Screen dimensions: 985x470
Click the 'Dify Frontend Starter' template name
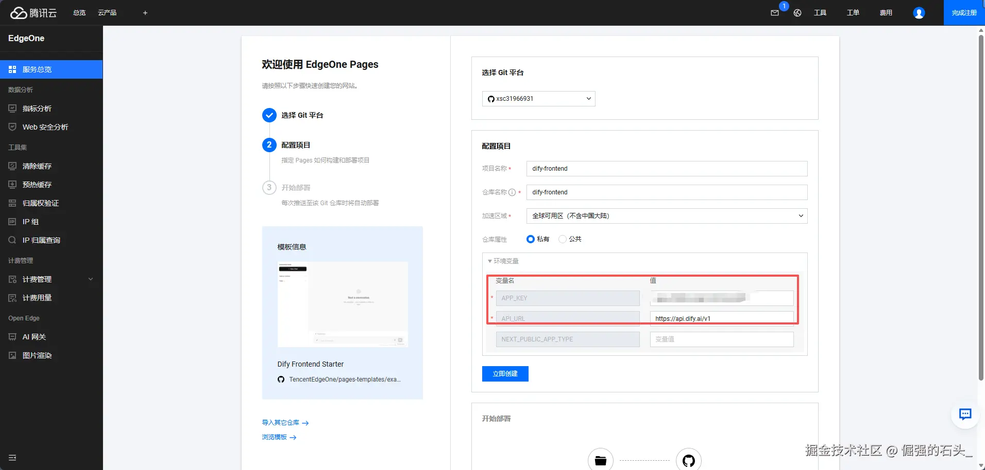[311, 364]
